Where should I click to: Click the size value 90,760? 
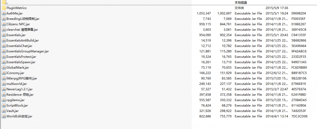tap(206, 78)
